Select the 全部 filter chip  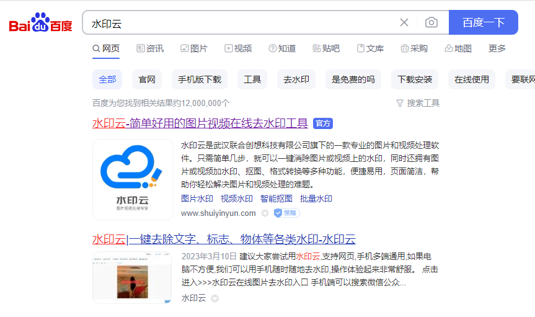[107, 79]
